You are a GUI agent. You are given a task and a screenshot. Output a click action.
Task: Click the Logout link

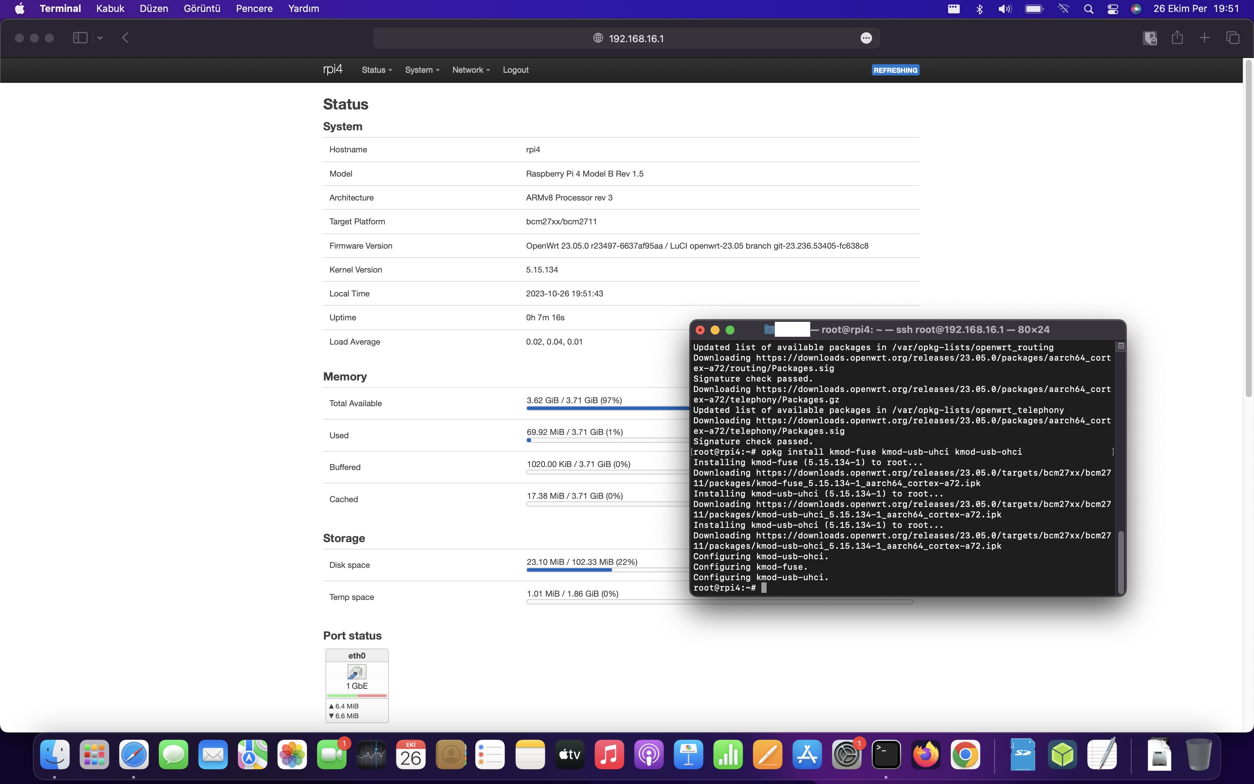pyautogui.click(x=515, y=70)
